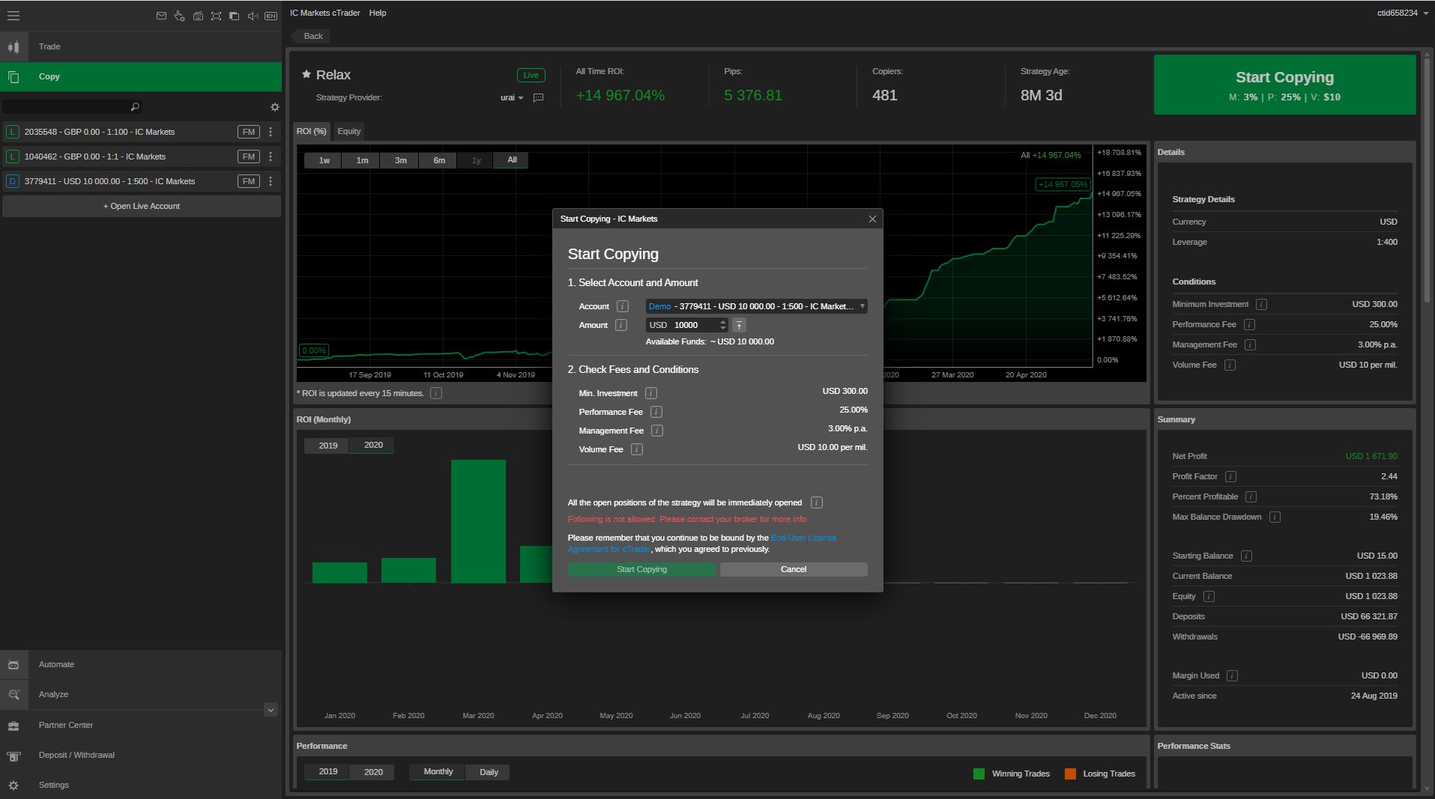Click Min. Investment info icon in dialog

coord(650,393)
